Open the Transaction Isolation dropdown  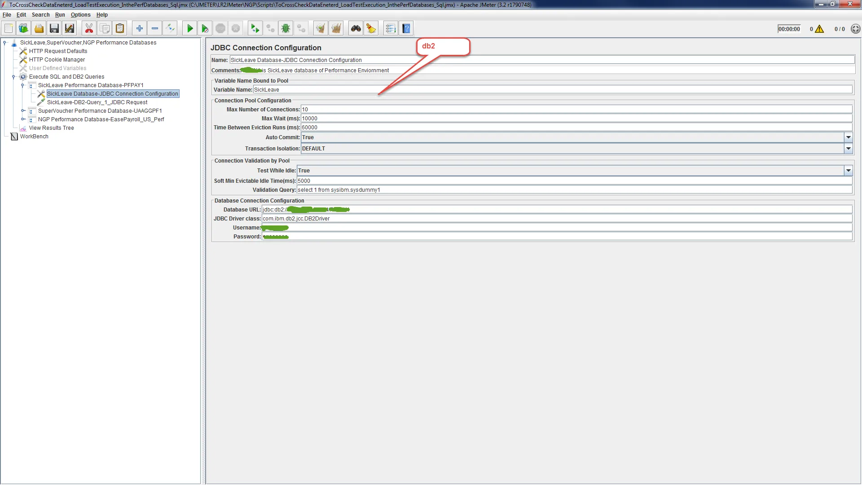pos(848,149)
